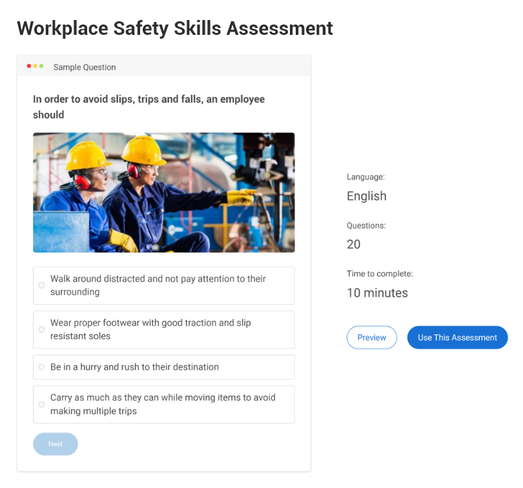
Task: Click the Time to complete: label
Action: [x=380, y=273]
